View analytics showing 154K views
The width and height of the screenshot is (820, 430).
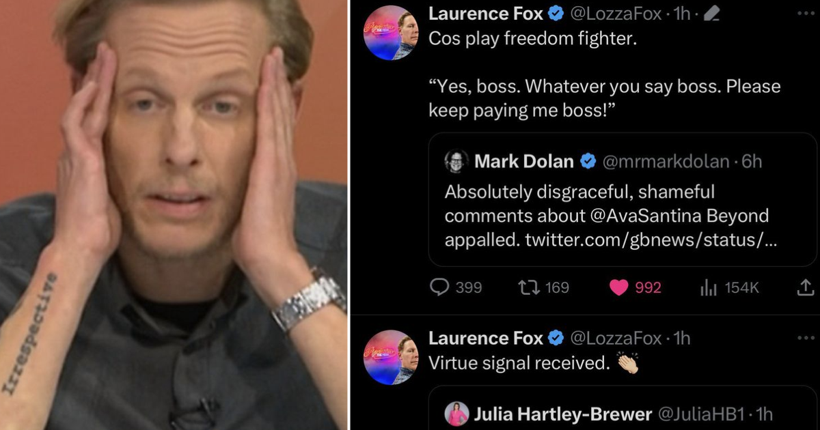click(x=729, y=287)
